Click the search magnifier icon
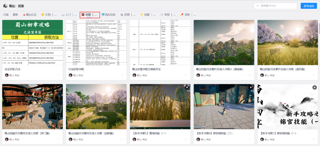 point(258,6)
